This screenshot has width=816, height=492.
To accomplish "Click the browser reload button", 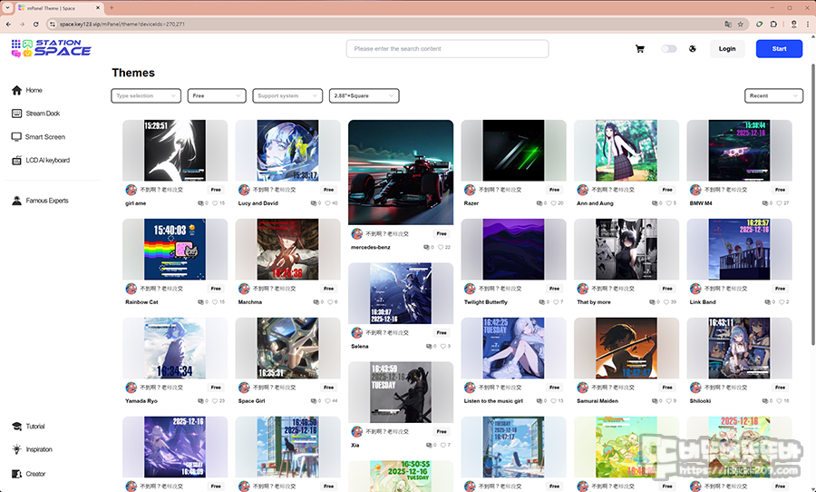I will [35, 24].
